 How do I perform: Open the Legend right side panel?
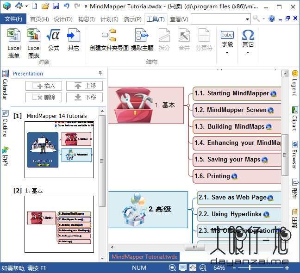tap(294, 84)
